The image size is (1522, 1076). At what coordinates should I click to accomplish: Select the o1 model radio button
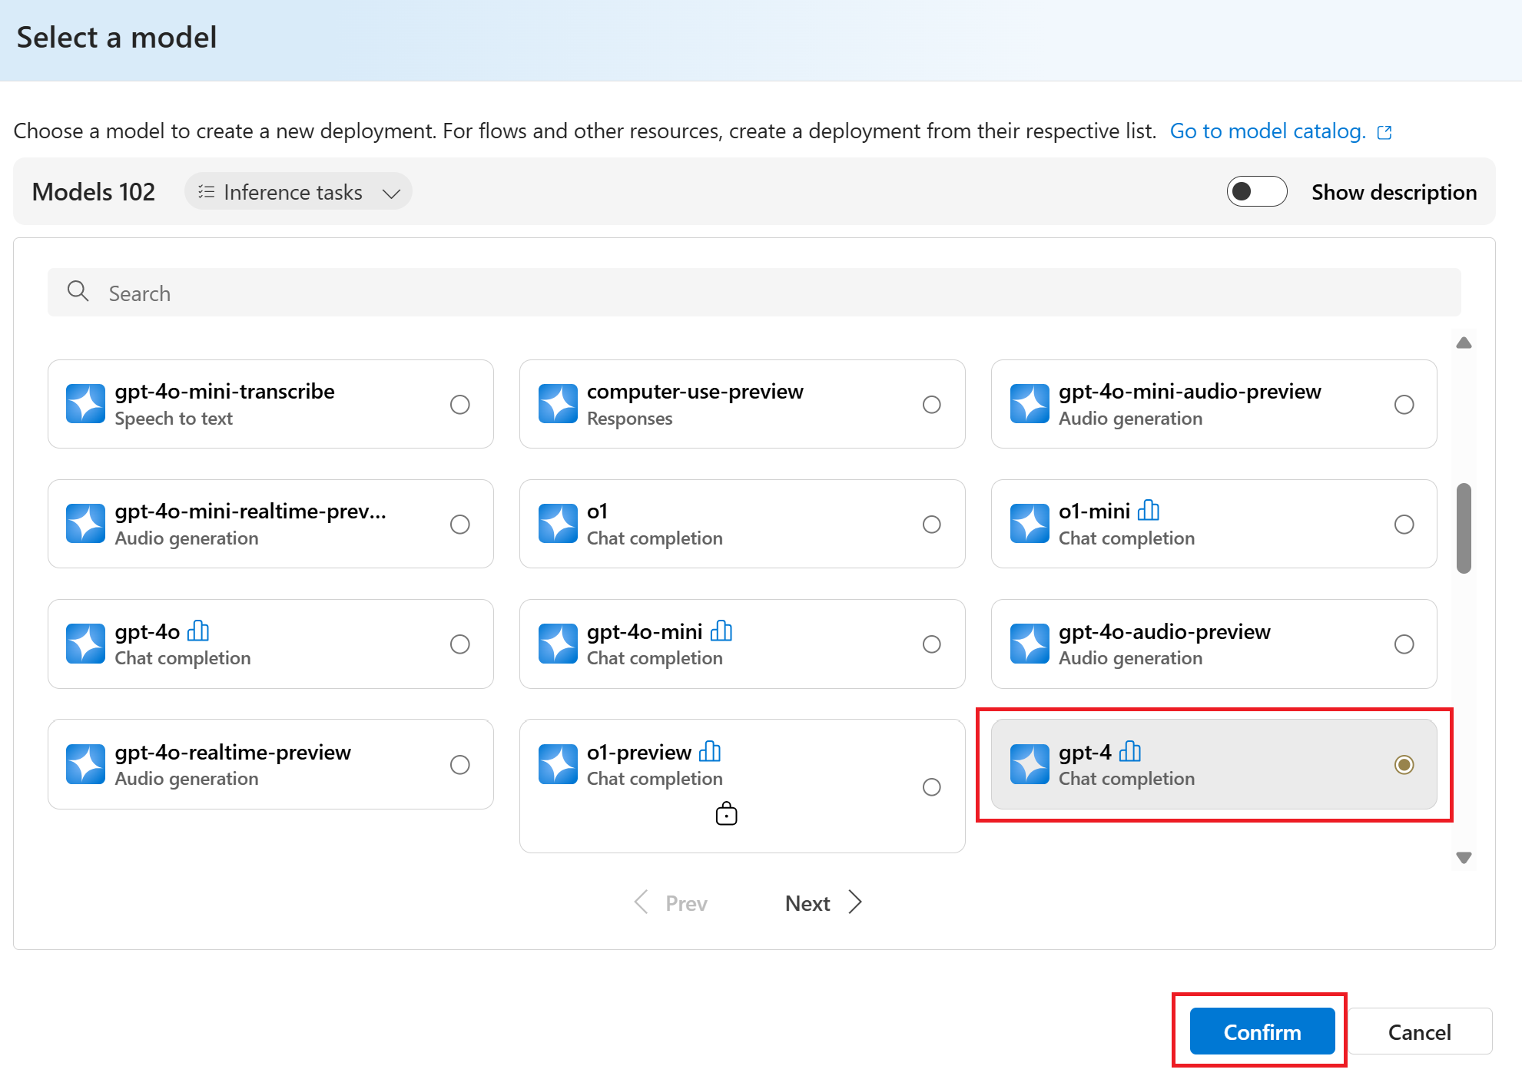tap(931, 525)
